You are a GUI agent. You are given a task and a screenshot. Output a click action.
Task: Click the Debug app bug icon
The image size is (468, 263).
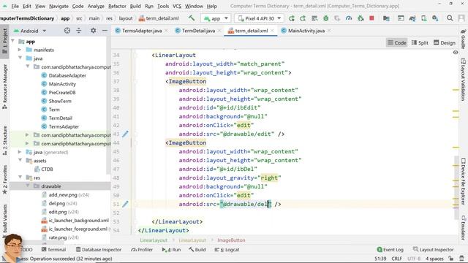325,18
